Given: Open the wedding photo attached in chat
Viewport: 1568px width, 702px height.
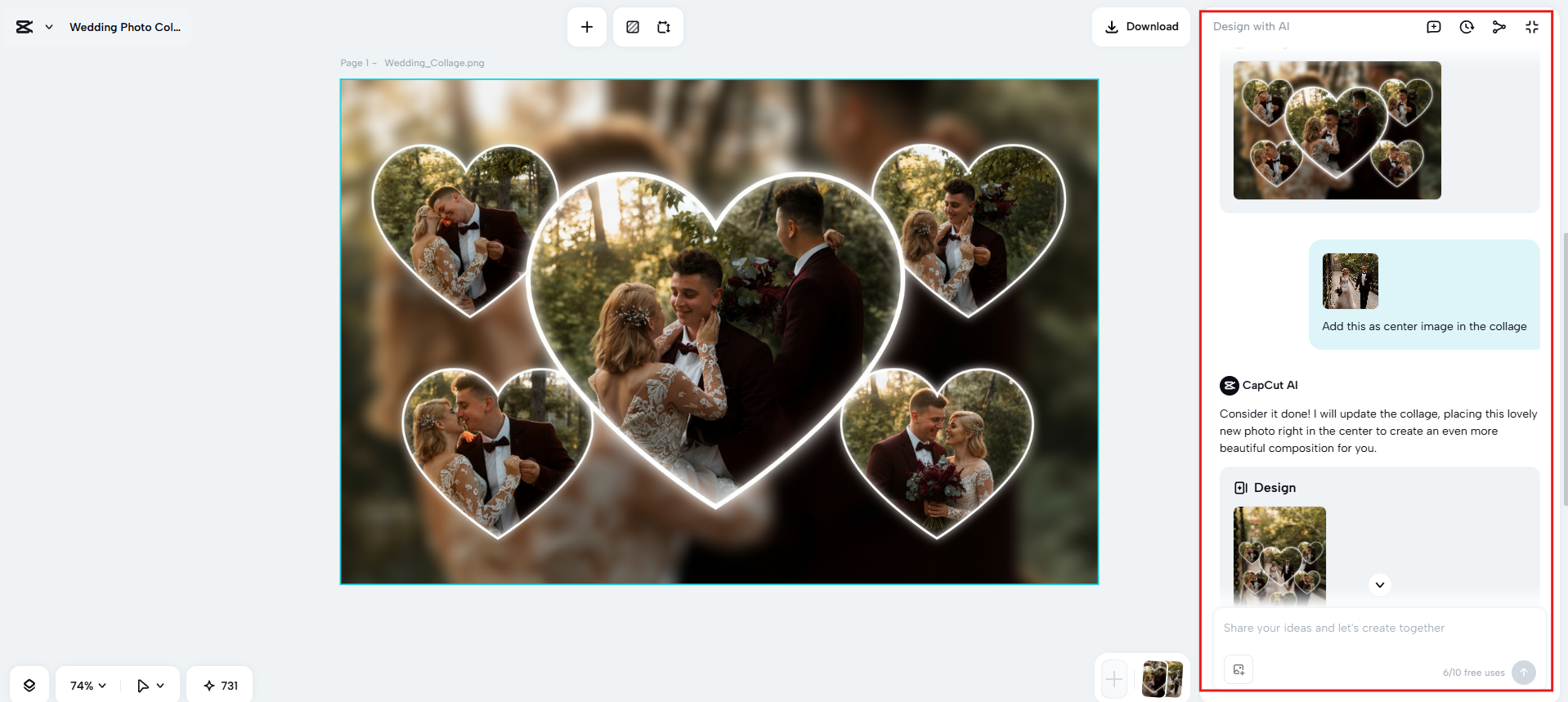Looking at the screenshot, I should click(1350, 281).
